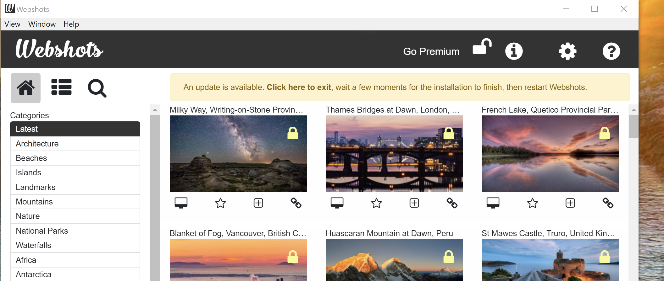Set Milky Way photo as desktop wallpaper
This screenshot has height=281, width=664.
[x=181, y=203]
